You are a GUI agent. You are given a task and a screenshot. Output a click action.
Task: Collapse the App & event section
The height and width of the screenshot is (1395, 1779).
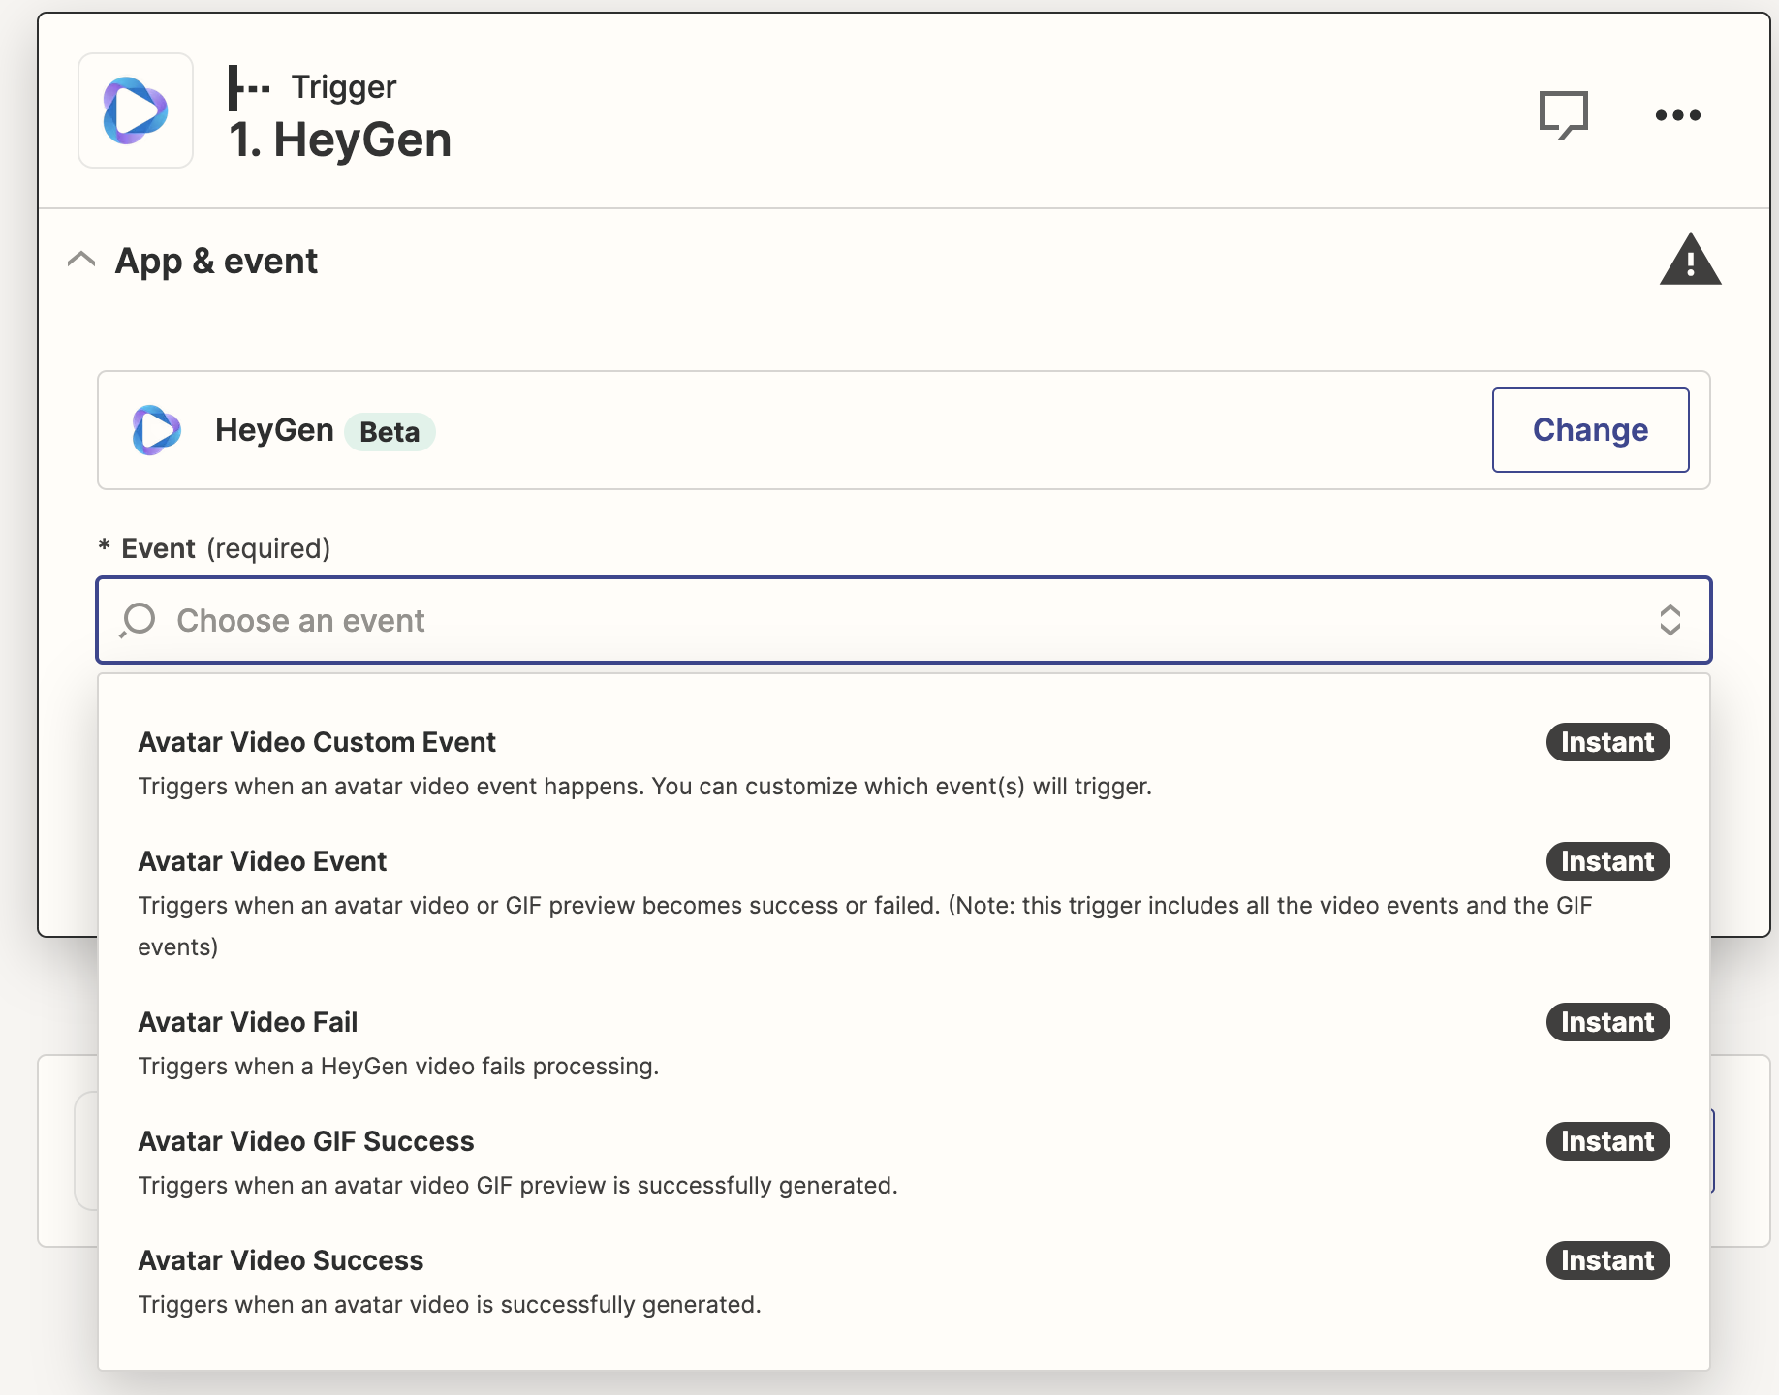click(81, 260)
